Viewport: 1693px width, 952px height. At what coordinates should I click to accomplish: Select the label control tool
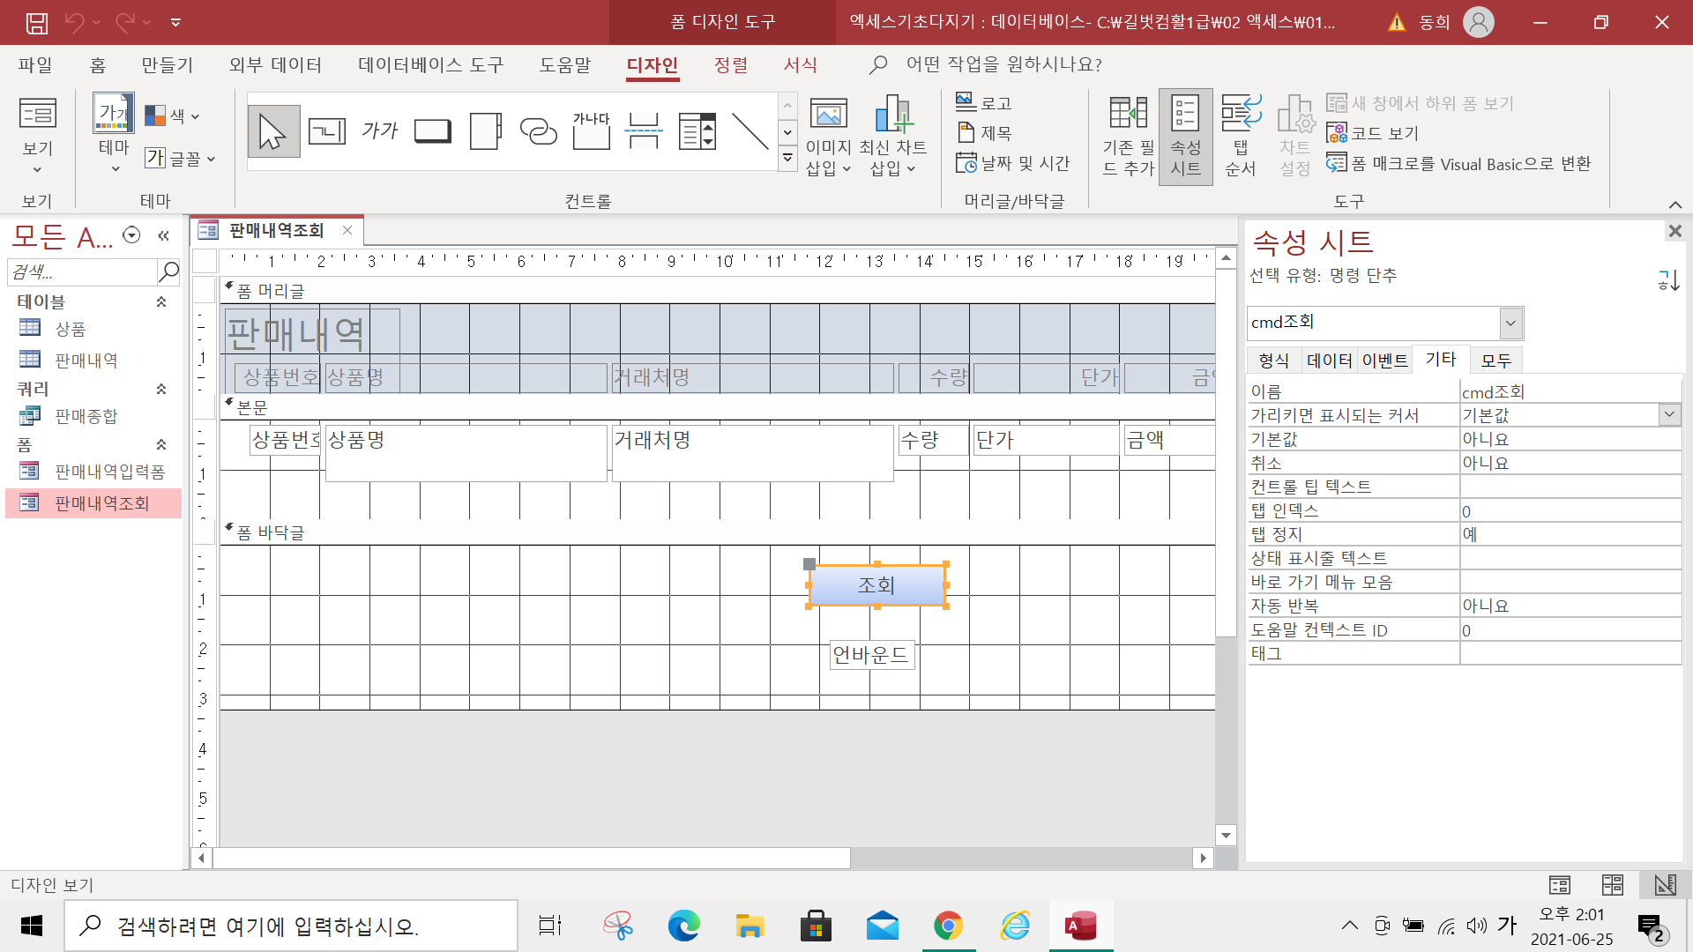point(380,132)
